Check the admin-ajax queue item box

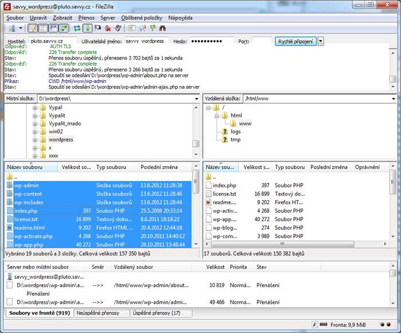[10, 302]
